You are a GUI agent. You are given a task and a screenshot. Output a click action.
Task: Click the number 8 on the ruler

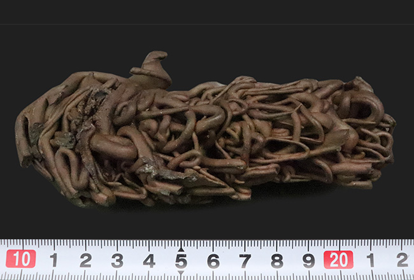277,261
